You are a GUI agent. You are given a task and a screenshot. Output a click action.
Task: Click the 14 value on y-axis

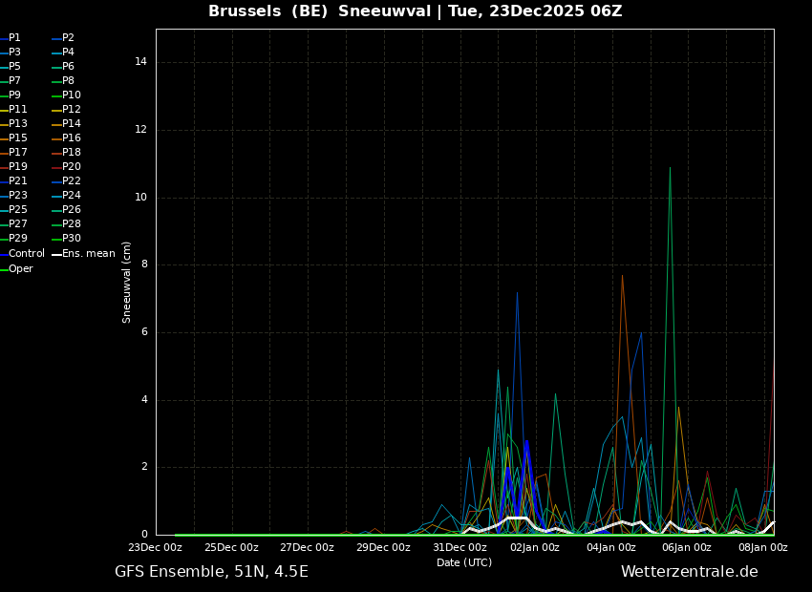click(140, 62)
